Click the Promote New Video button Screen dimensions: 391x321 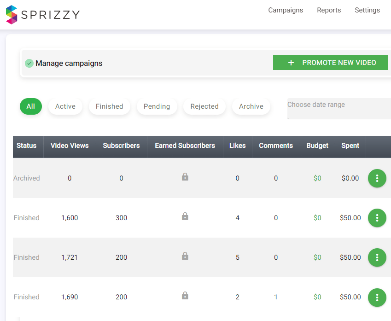330,63
